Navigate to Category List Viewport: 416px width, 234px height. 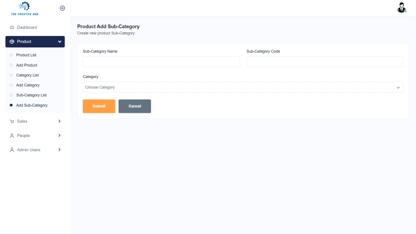[x=28, y=75]
